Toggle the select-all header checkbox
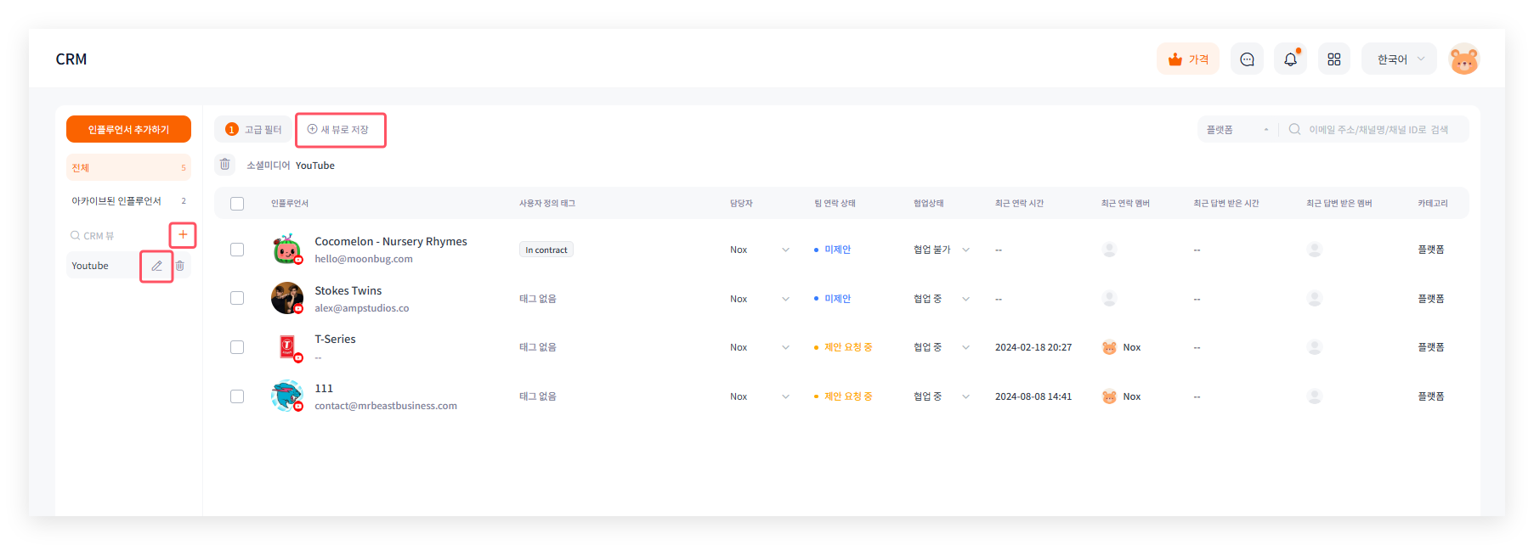The image size is (1534, 545). [x=237, y=204]
